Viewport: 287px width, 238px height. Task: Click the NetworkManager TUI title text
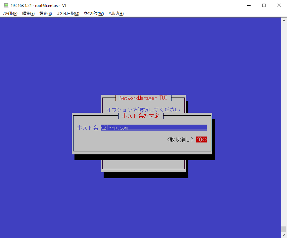point(143,98)
